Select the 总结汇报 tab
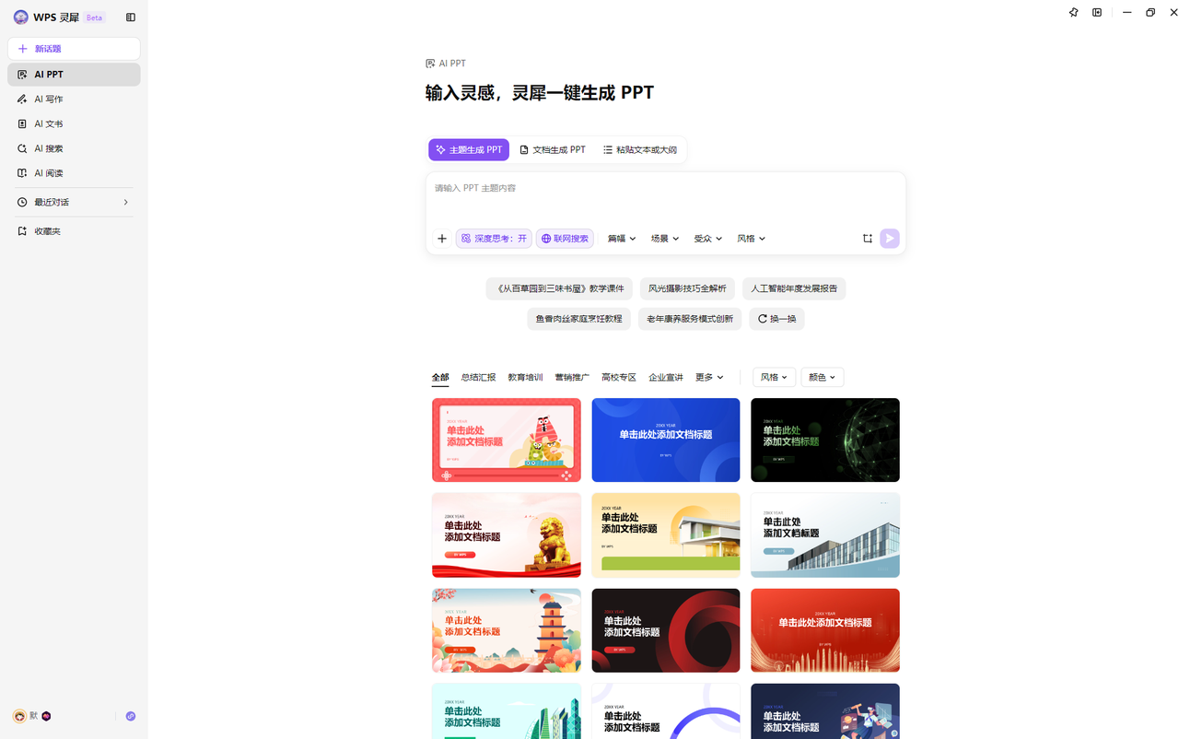 [478, 377]
